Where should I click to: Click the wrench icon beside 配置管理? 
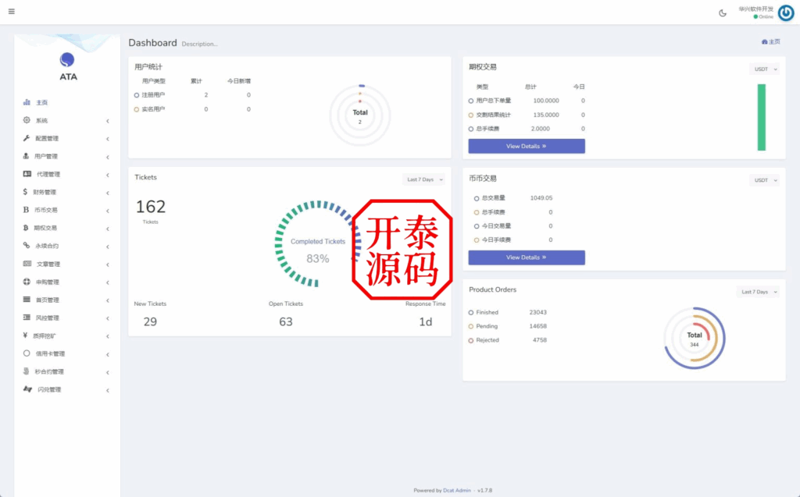(x=27, y=138)
